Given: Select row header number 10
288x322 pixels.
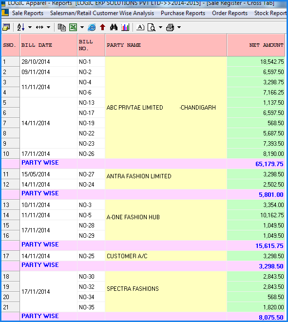Looking at the screenshot, I should pos(10,153).
